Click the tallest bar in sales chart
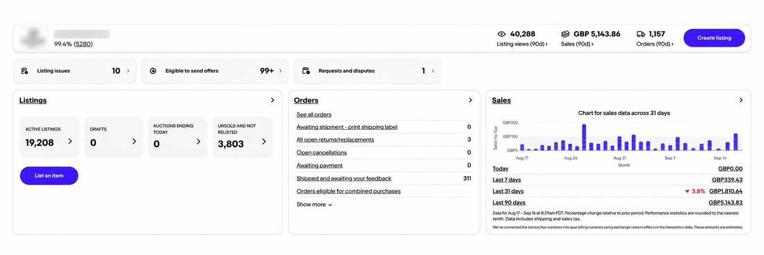This screenshot has height=255, width=764. pyautogui.click(x=584, y=137)
